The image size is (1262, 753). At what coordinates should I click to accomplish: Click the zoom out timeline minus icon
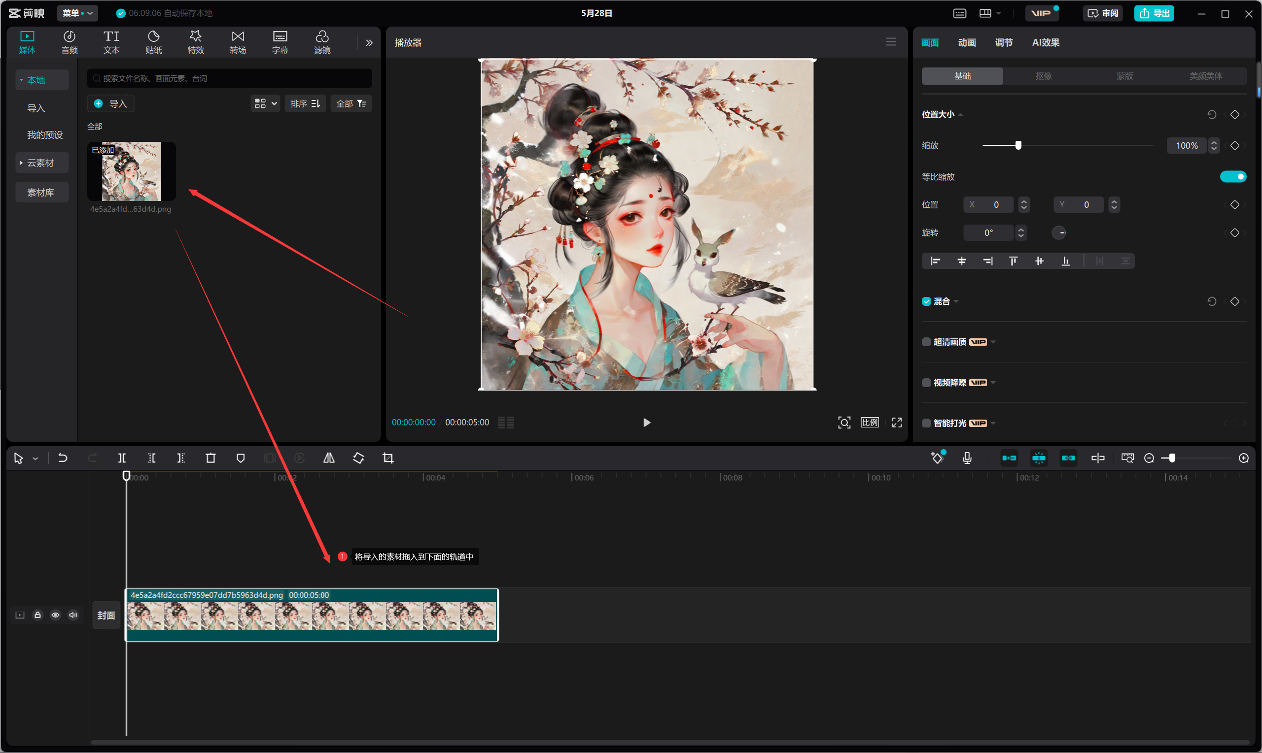tap(1149, 458)
